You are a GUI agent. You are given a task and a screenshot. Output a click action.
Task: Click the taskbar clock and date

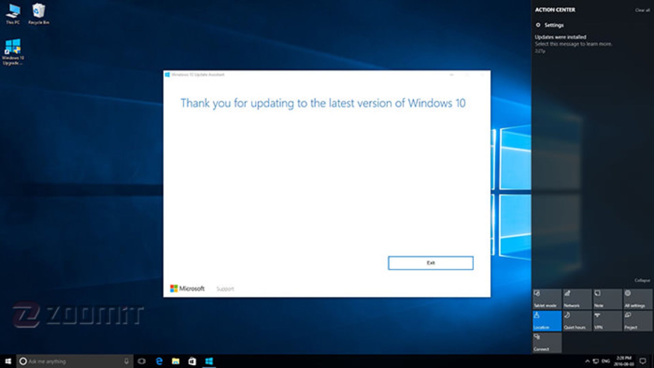tap(624, 361)
